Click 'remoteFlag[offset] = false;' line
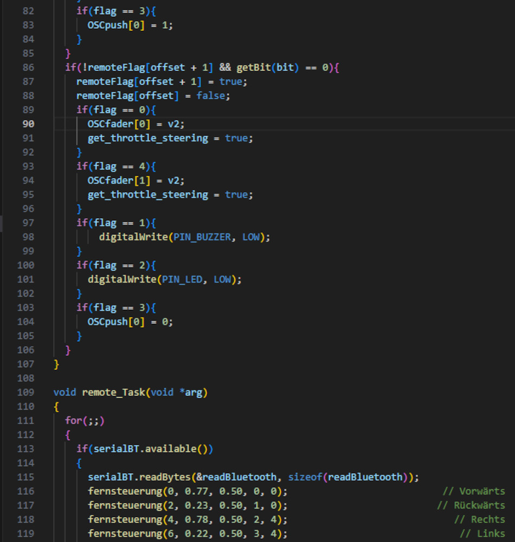The height and width of the screenshot is (542, 515). 153,95
